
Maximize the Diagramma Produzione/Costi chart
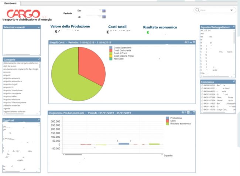click(x=194, y=112)
